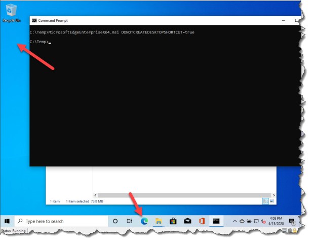Switch to the Command Prompt taskbar button
The height and width of the screenshot is (242, 312).
[x=216, y=221]
